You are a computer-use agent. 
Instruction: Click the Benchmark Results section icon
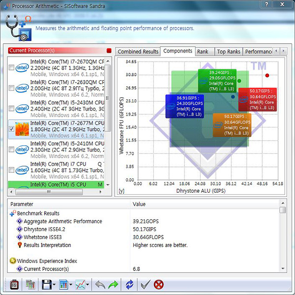pyautogui.click(x=13, y=213)
